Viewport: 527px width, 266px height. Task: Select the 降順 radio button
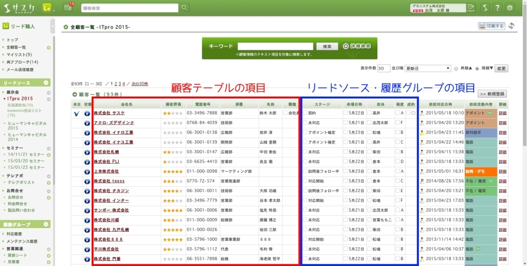click(x=477, y=69)
